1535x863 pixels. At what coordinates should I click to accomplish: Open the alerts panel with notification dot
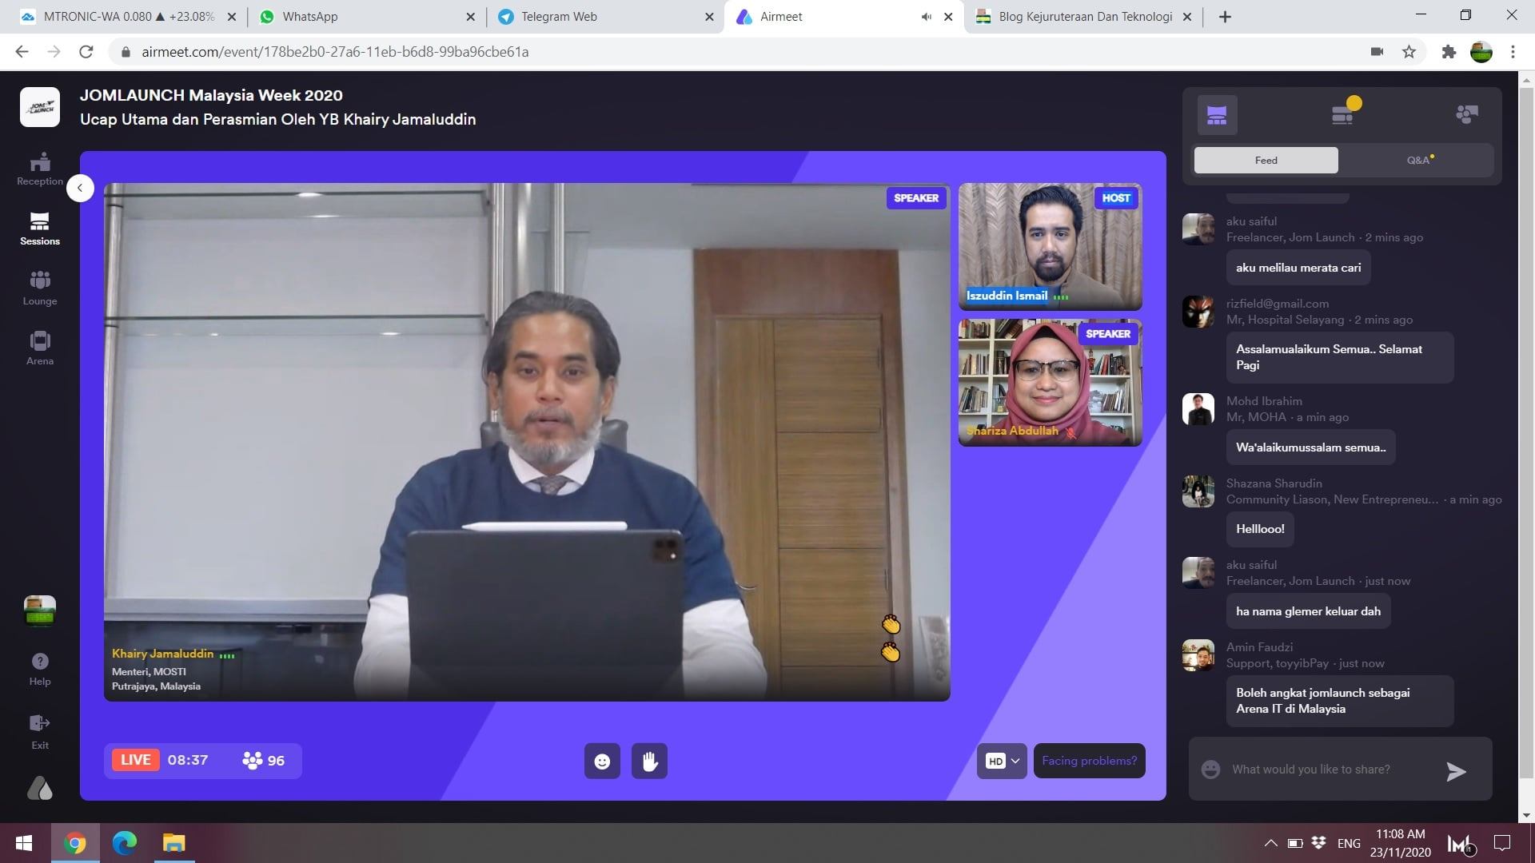click(x=1343, y=115)
